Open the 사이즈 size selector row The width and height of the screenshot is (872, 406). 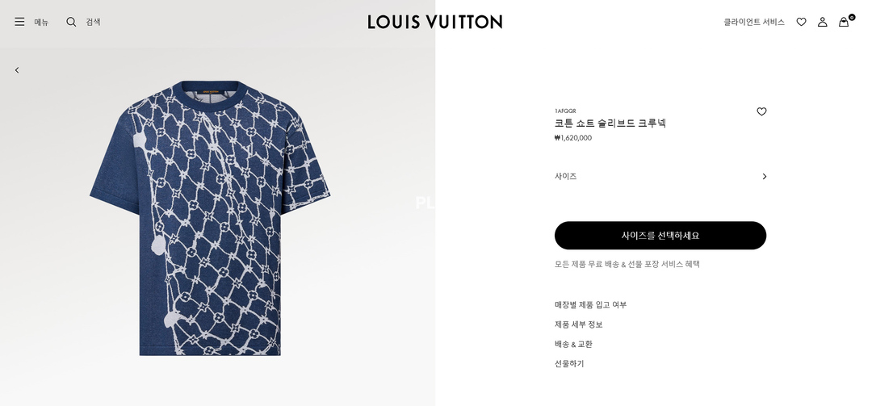pos(660,176)
